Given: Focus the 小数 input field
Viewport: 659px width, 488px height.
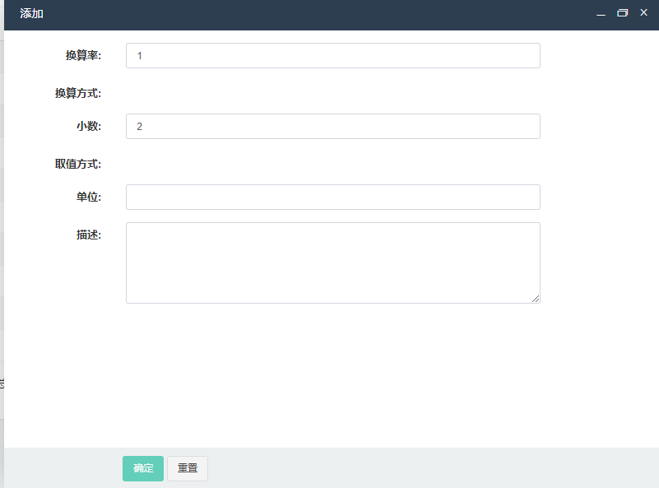Looking at the screenshot, I should 333,126.
